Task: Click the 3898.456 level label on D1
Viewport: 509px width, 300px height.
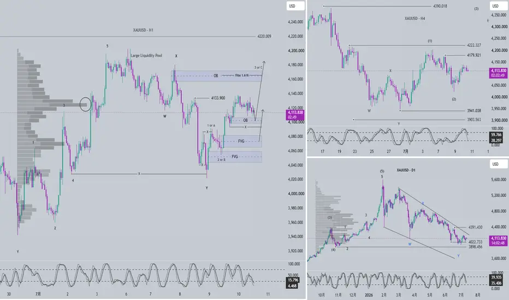Action: [475, 247]
